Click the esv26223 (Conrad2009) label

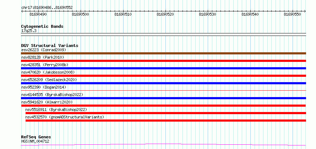click(44, 50)
